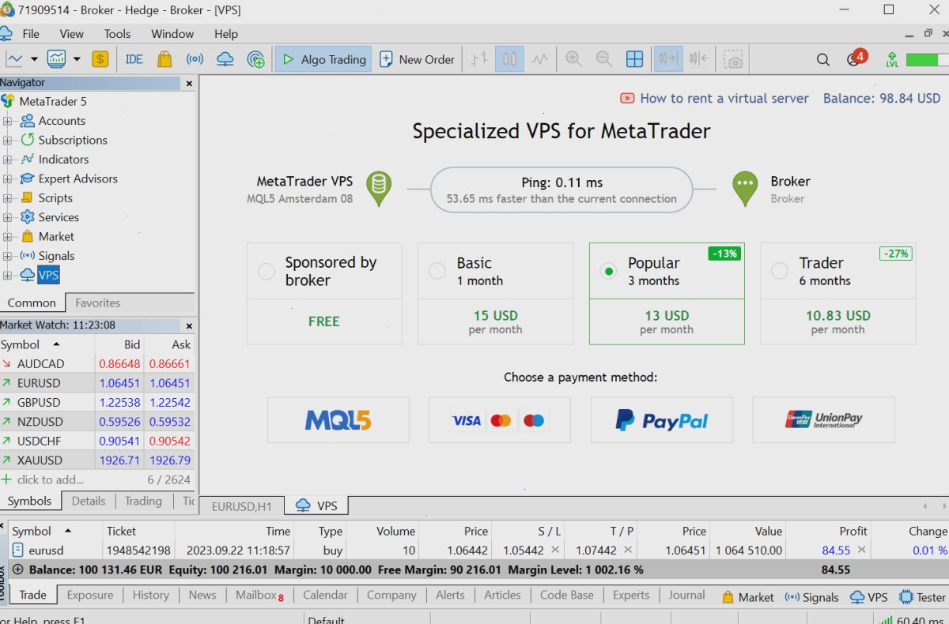
Task: Click the tile windows grid icon
Action: click(x=634, y=59)
